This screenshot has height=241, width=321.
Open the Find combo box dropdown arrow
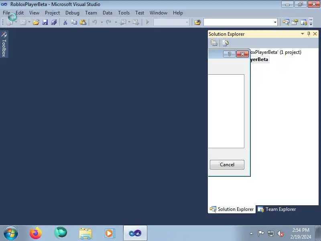[275, 22]
